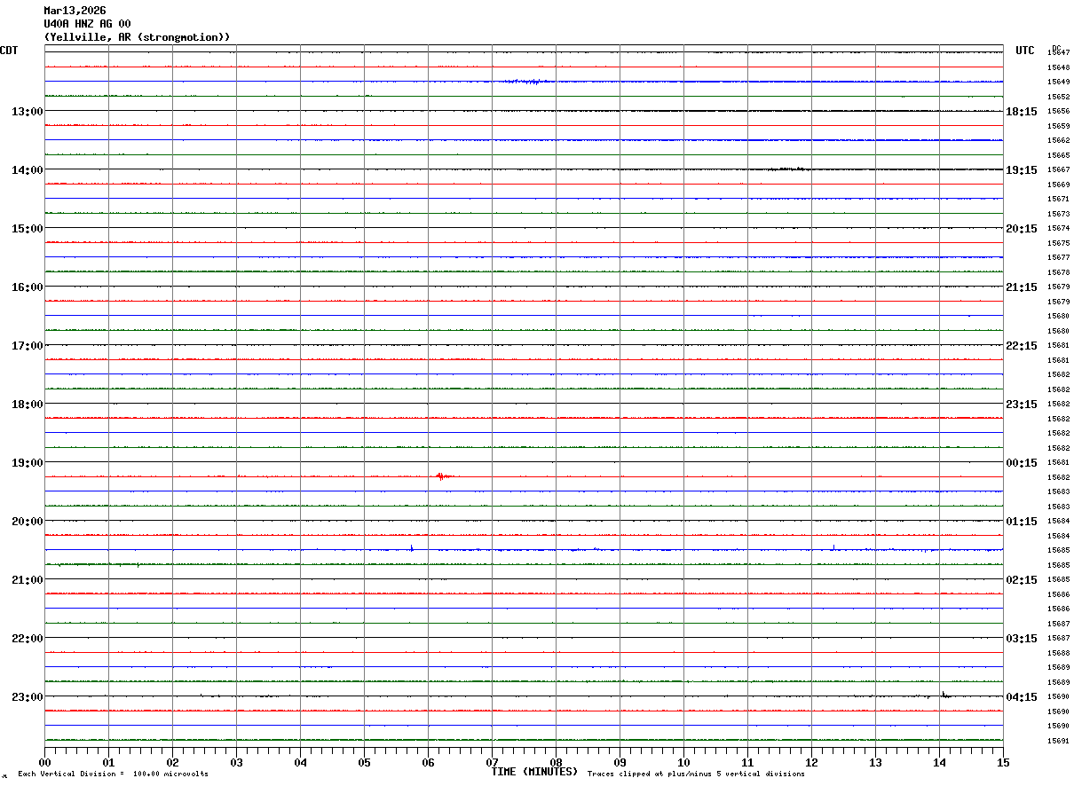Click the traces clipped footnote text
Viewport: 1074px width, 786px height.
pos(696,774)
